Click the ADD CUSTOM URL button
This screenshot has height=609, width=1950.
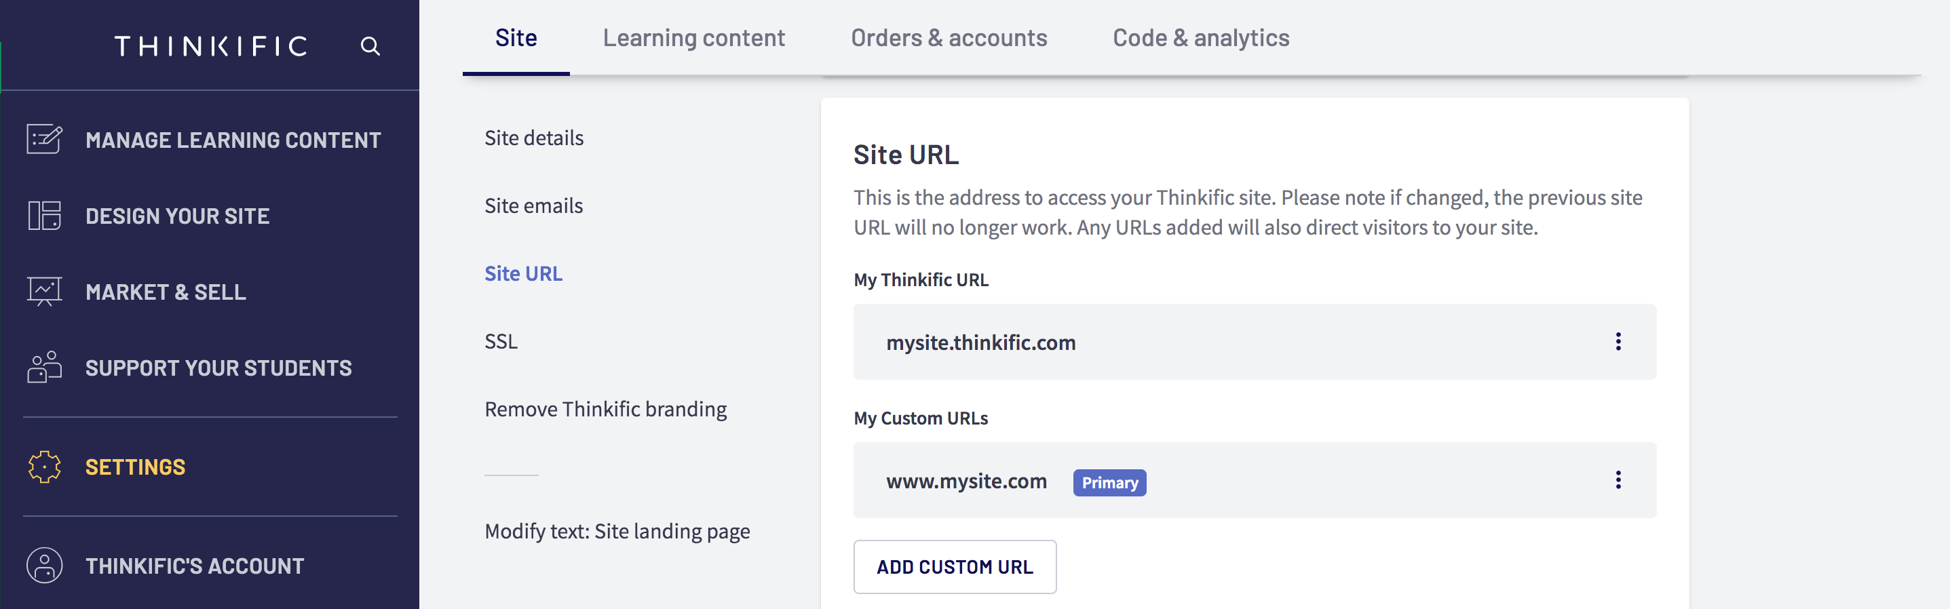955,567
